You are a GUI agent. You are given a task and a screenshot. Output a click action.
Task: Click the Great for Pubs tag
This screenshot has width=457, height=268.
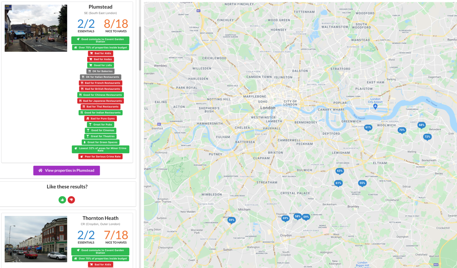point(101,125)
